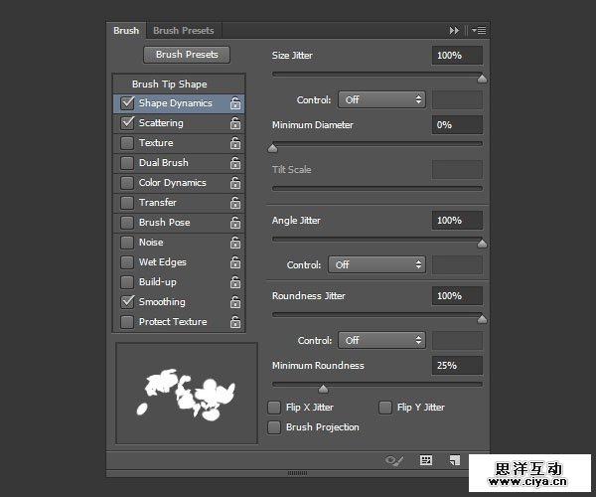The width and height of the screenshot is (596, 497).
Task: Toggle lock icon for Brush Pose
Action: pyautogui.click(x=235, y=223)
